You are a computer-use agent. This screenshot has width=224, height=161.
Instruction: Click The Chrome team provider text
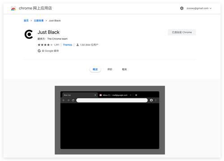[57, 39]
